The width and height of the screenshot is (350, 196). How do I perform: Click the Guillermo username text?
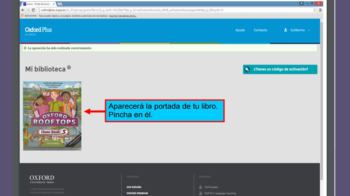297,30
